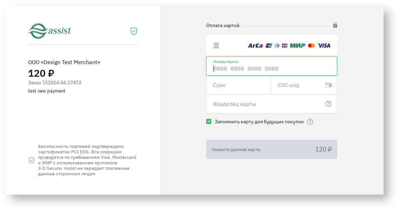Click the UnionPay card logo
Viewport: 400px width, 211px height.
[269, 46]
